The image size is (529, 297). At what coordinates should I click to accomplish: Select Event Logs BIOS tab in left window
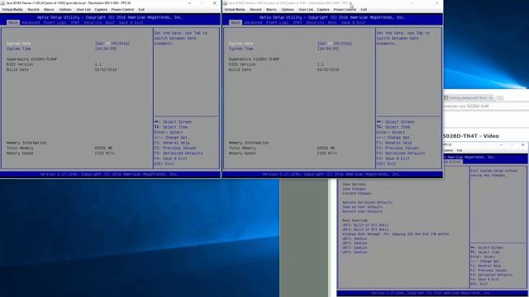pos(55,22)
